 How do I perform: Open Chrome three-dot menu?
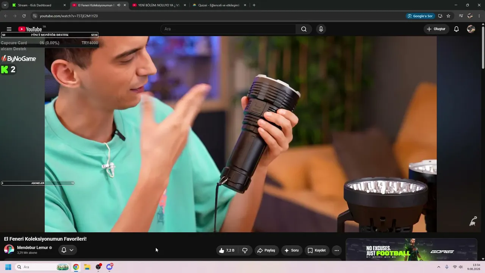(x=479, y=16)
